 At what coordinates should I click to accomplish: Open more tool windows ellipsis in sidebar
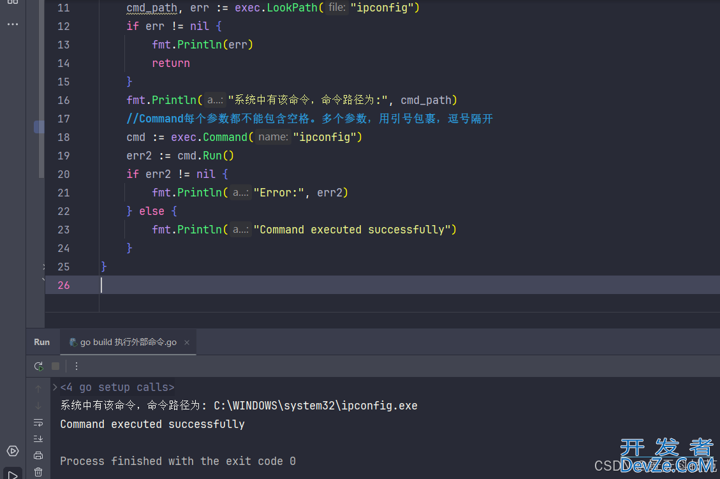pyautogui.click(x=12, y=24)
